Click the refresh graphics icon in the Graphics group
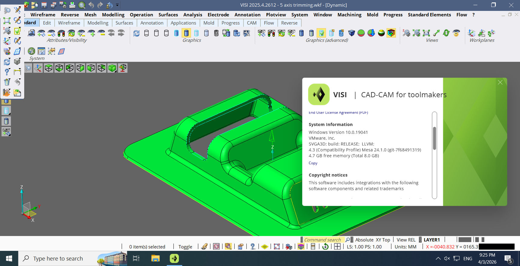This screenshot has height=266, width=520. coord(137,33)
